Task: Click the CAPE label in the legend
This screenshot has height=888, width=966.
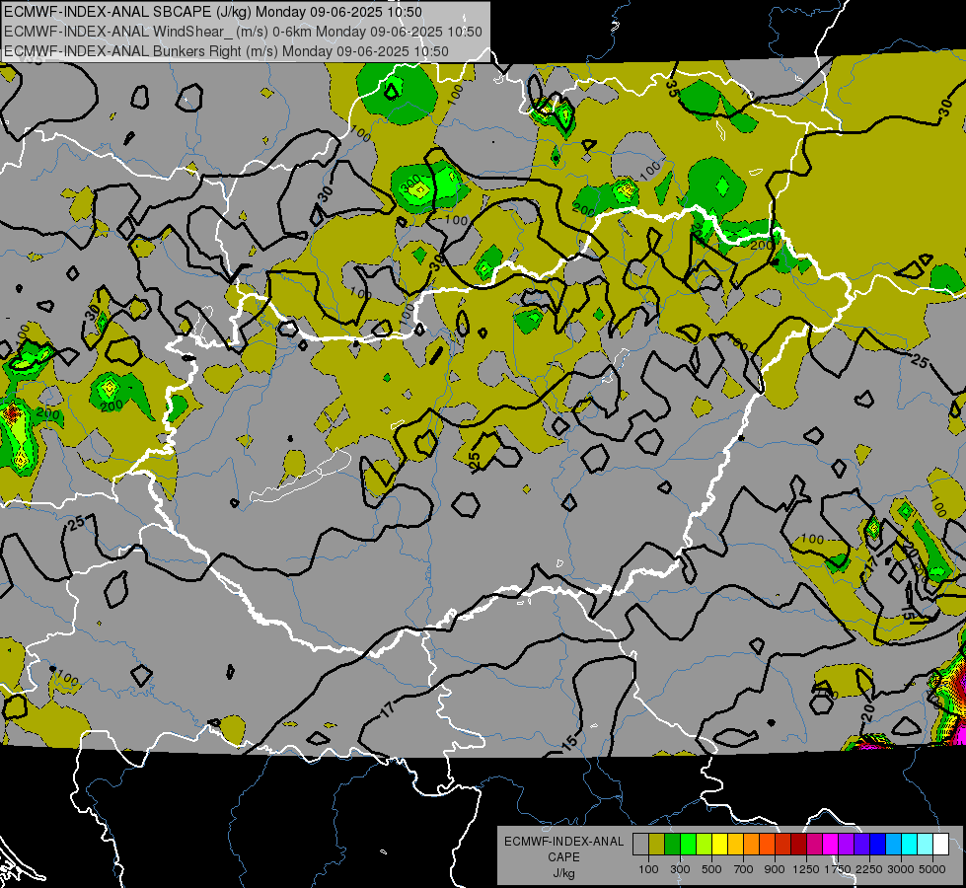Action: pyautogui.click(x=563, y=856)
